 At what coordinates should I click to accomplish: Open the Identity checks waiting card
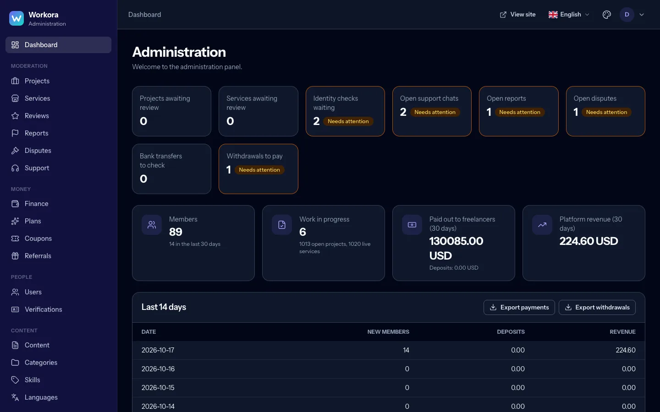click(345, 111)
